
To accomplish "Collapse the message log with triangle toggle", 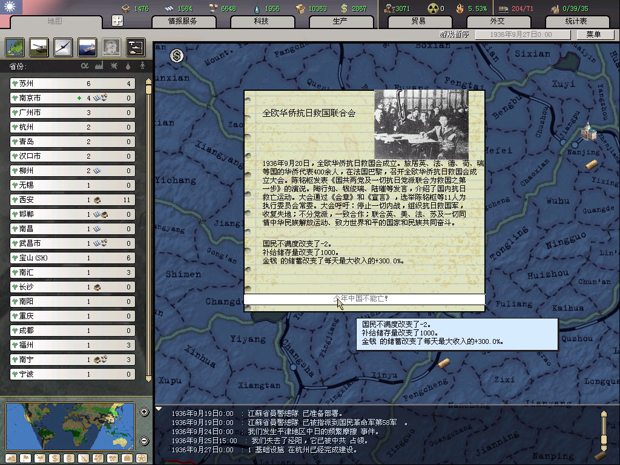I will click(x=159, y=409).
